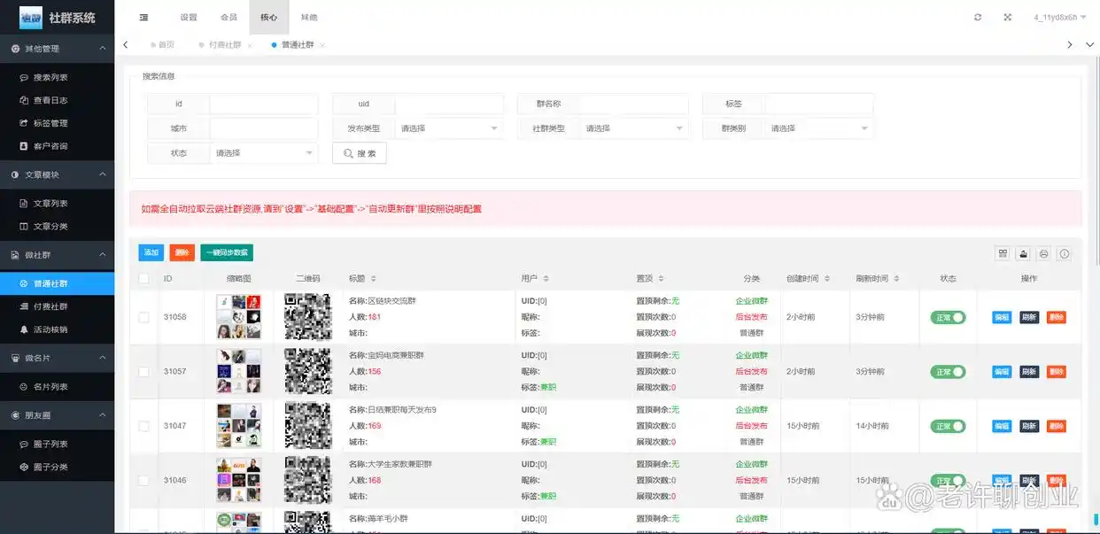Click the blue 添加 button
This screenshot has height=534, width=1100.
pos(151,252)
